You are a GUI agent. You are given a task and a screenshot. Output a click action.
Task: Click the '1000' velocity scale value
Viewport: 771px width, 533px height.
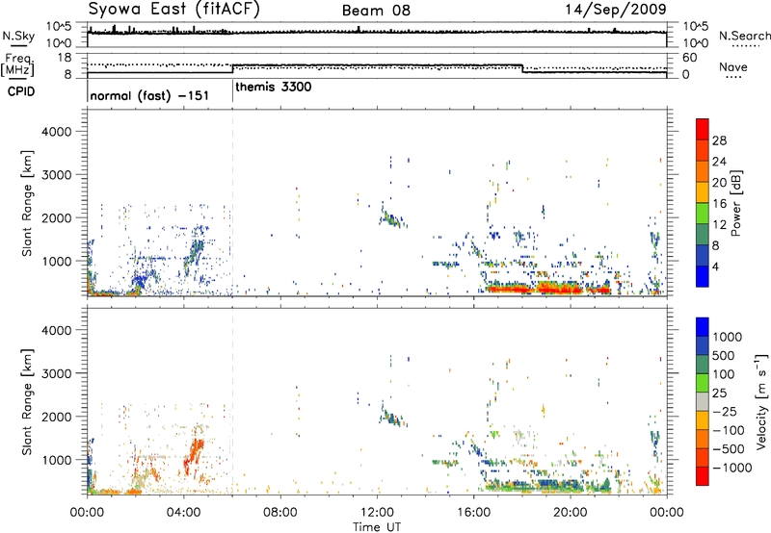tap(728, 337)
